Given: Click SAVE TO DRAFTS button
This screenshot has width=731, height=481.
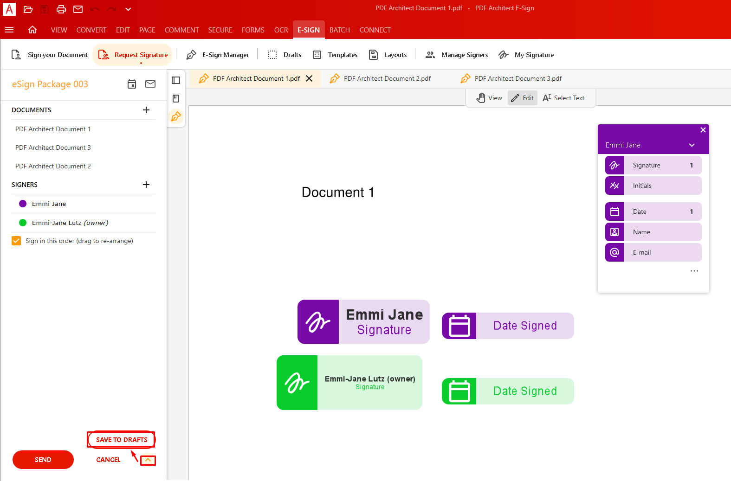Looking at the screenshot, I should coord(122,440).
